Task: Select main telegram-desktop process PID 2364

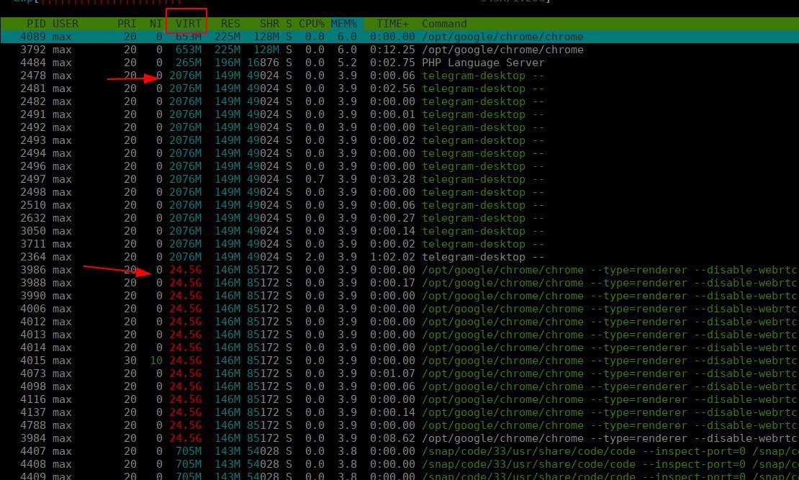Action: 399,258
